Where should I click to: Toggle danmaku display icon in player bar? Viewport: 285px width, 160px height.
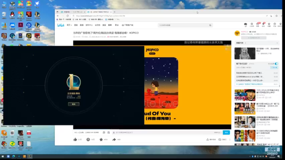tap(104, 133)
